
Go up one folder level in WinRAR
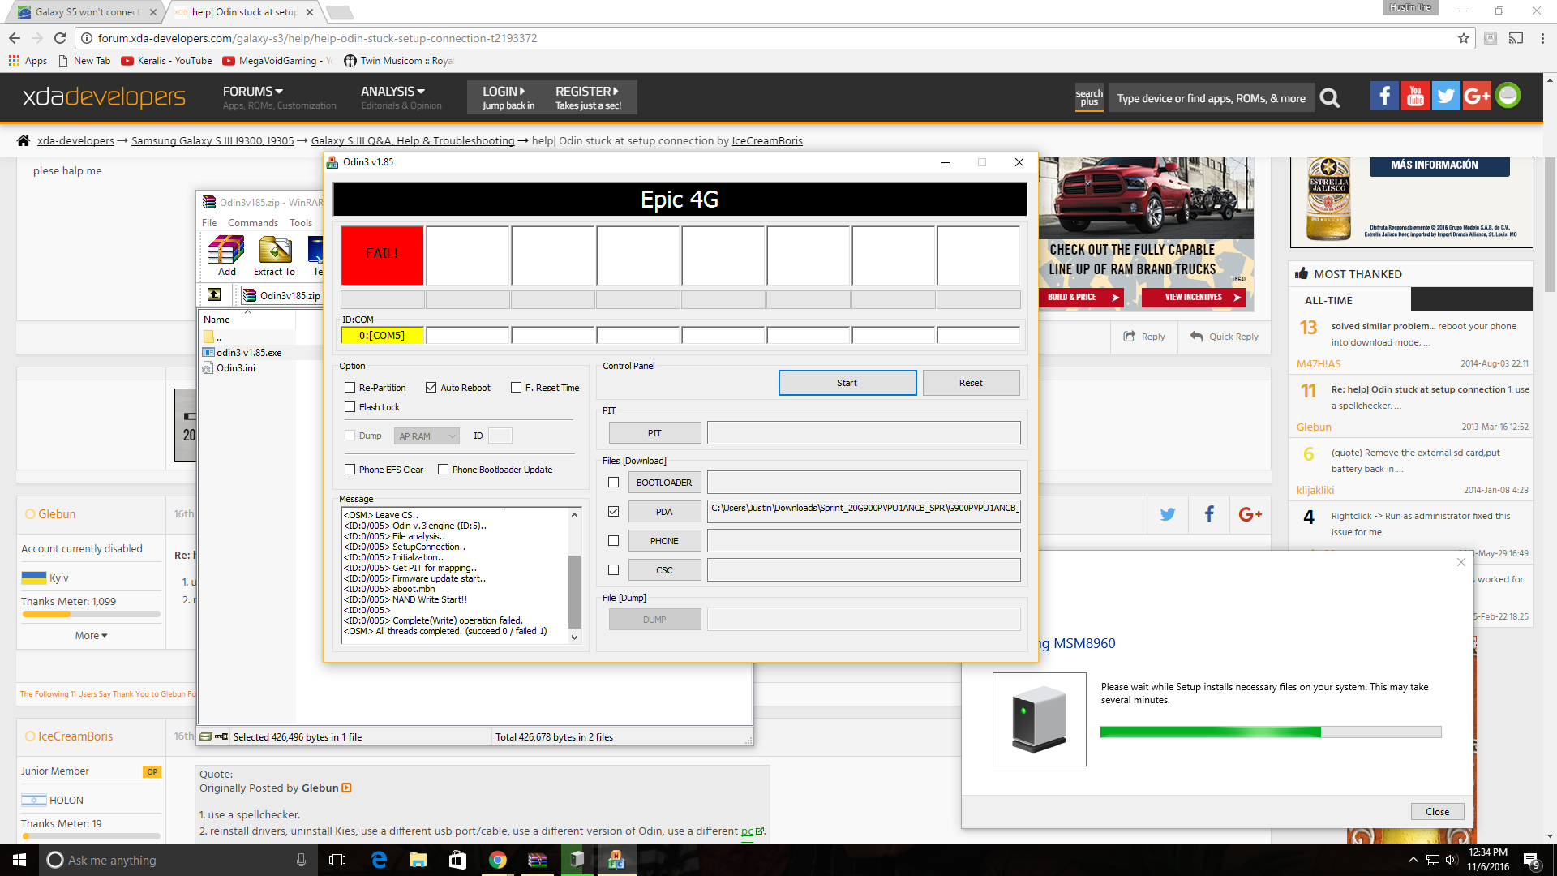(x=214, y=294)
